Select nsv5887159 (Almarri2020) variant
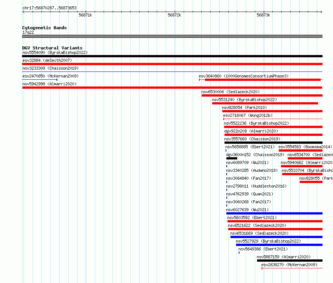Screen dimensions: 333x283 coord(284,257)
